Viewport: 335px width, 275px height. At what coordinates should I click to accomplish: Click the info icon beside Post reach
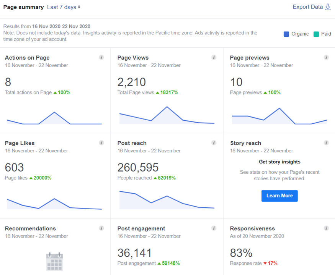point(214,143)
